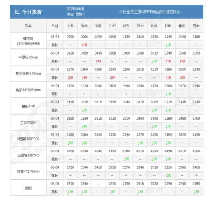
Task: Click 角钢 Wuhan price 3490
Action: click(126, 86)
